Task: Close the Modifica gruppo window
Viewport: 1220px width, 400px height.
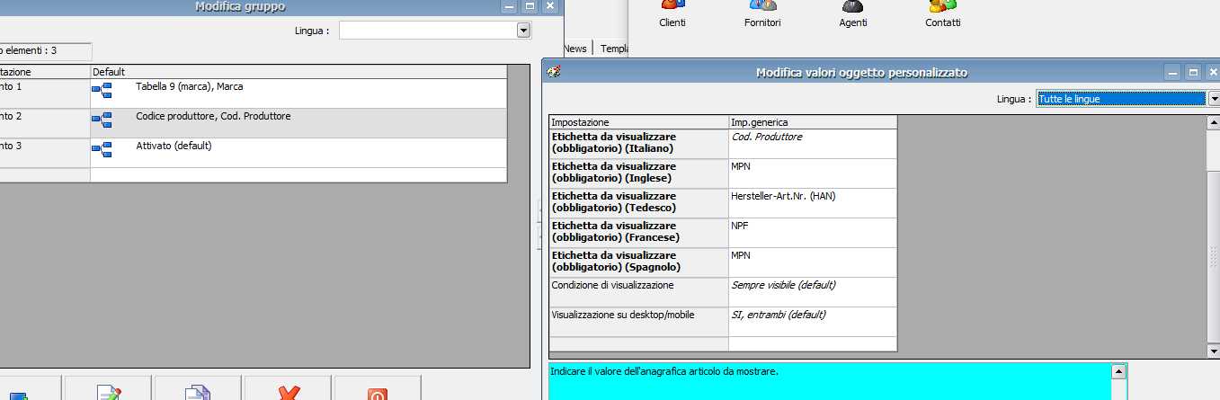Action: (550, 6)
